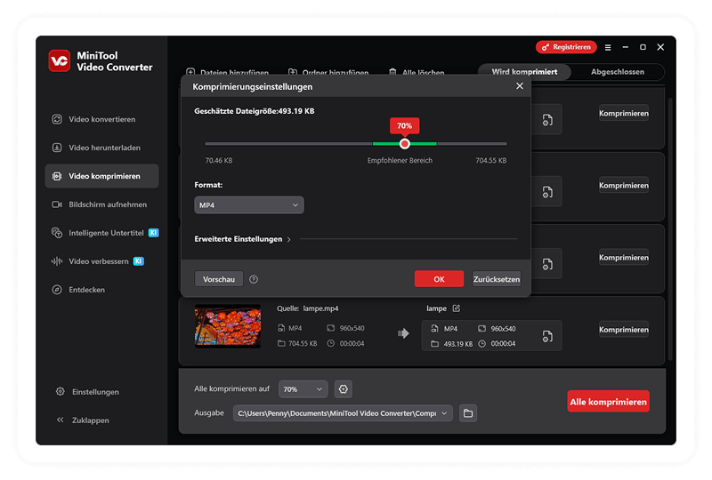Click the KI badge beside Intelligente Untertitel
The image size is (712, 480).
[x=153, y=233]
